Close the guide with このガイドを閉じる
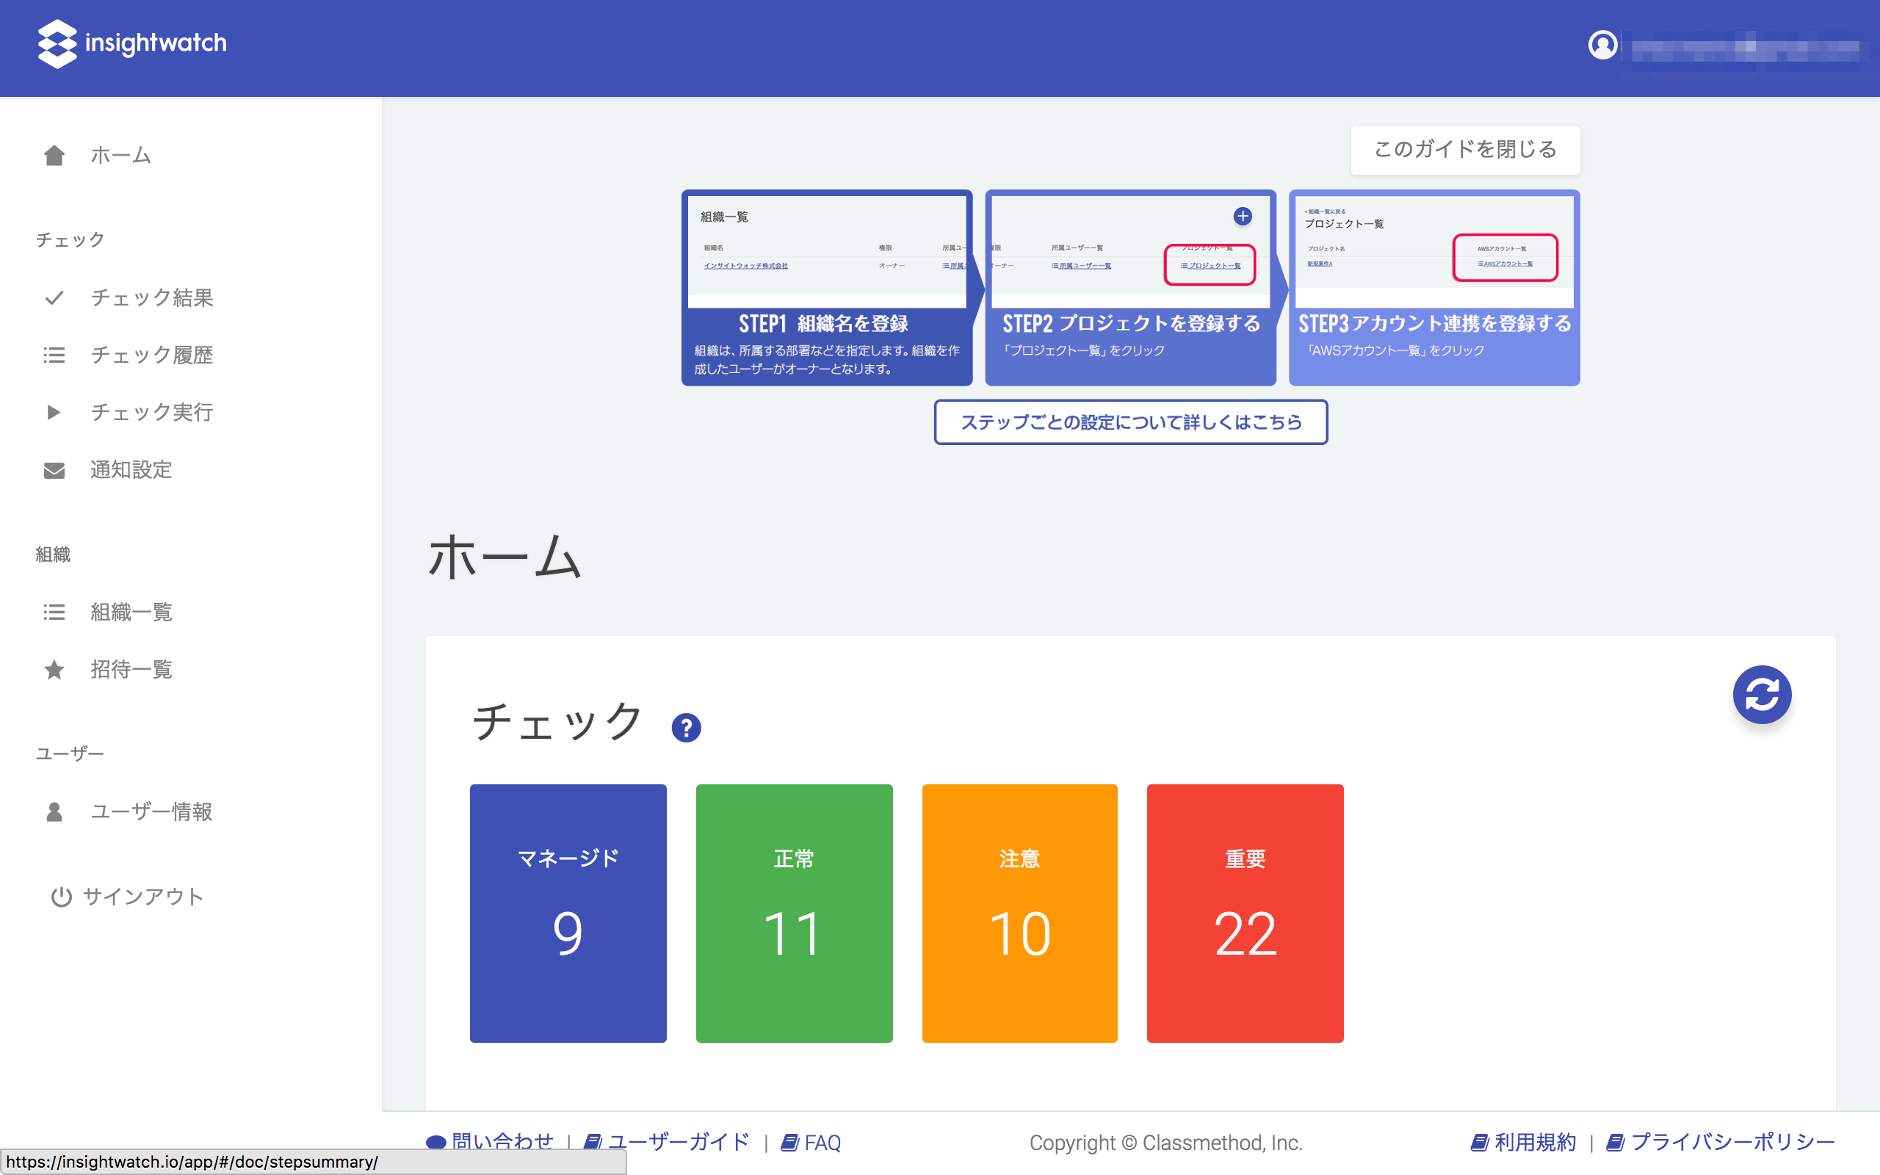1880x1175 pixels. pos(1464,150)
